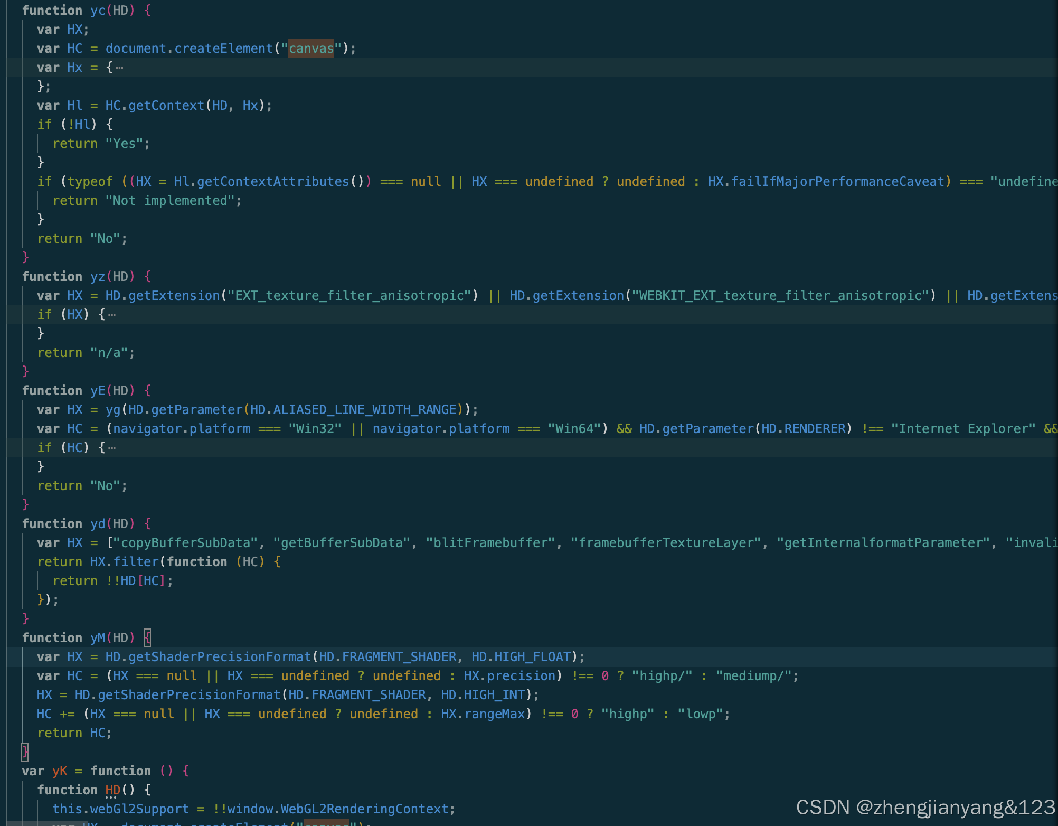Click the CSDN @zhengjianyang&123 watermark
Viewport: 1058px width, 826px height.
click(x=925, y=807)
